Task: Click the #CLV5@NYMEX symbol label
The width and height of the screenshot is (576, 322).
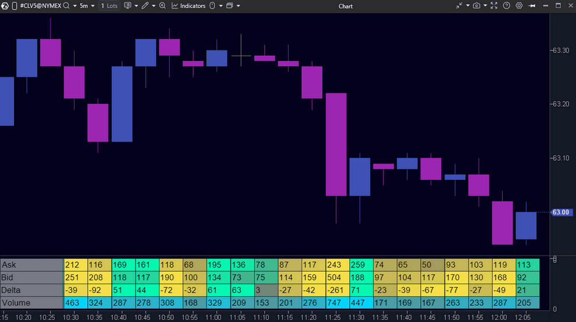Action: tap(40, 6)
